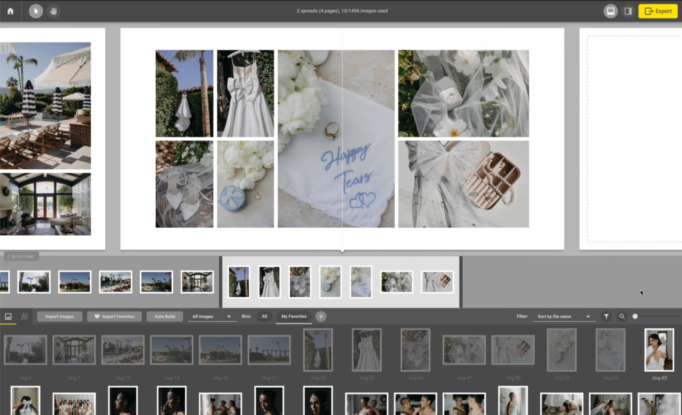Screen dimensions: 682x415
Task: Select library image img-17
Action: point(269,350)
